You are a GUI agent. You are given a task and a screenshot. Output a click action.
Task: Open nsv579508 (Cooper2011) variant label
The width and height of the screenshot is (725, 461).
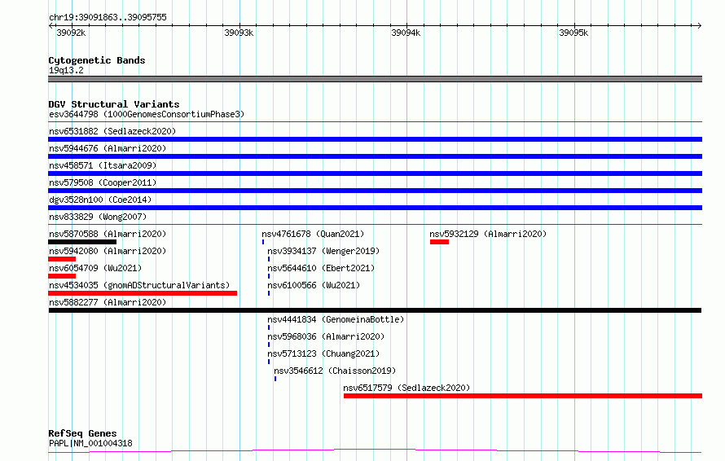[103, 182]
